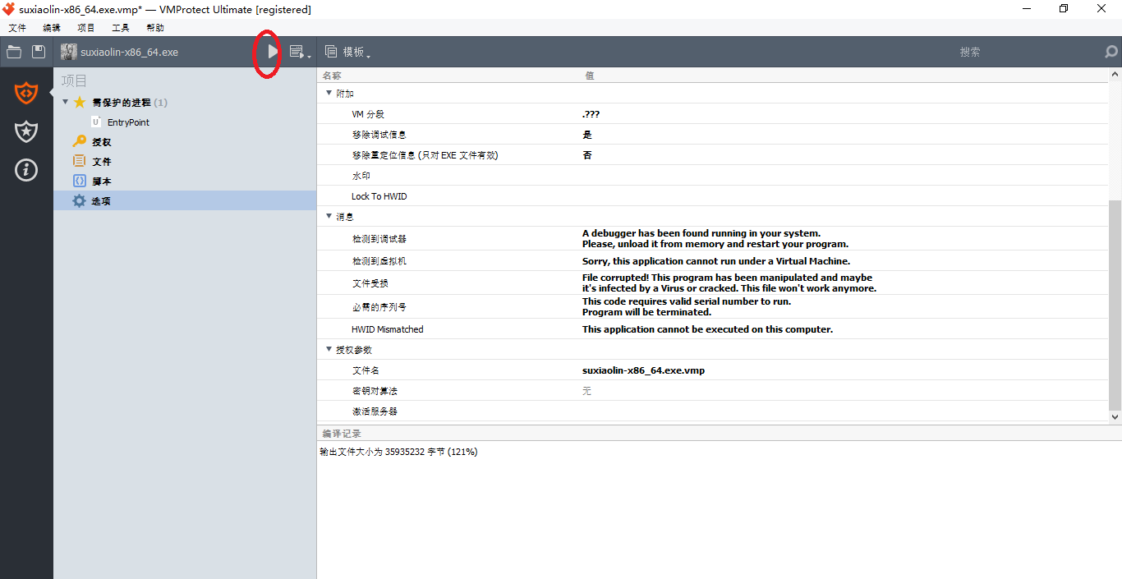The width and height of the screenshot is (1122, 579).
Task: Click the magnifier search icon
Action: coord(1111,52)
